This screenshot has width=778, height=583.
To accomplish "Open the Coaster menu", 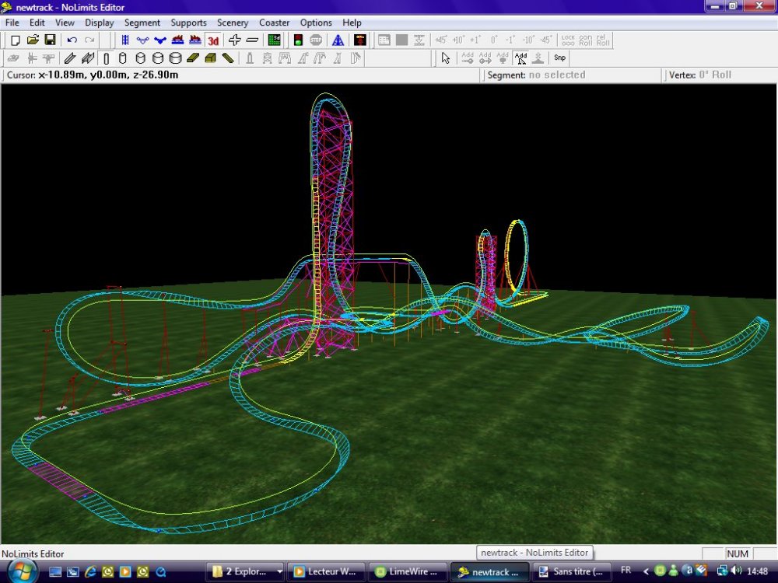I will click(274, 23).
